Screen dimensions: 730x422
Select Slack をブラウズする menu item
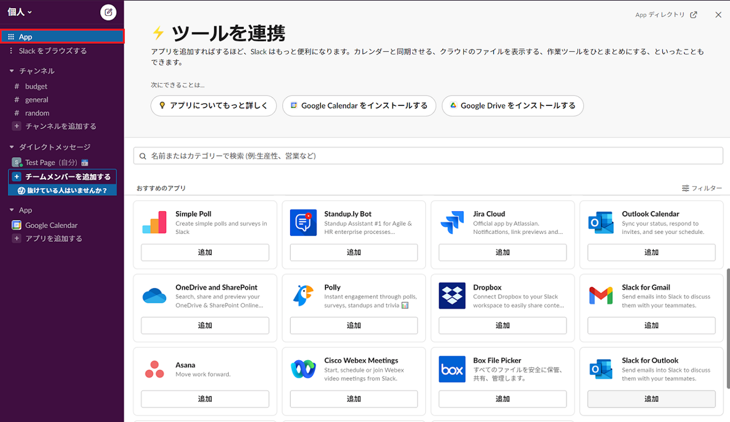click(53, 51)
